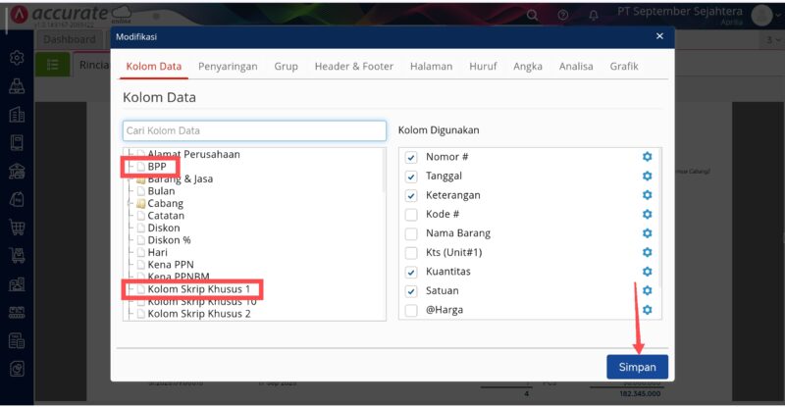Click the Simpan button
785x407 pixels.
point(637,367)
